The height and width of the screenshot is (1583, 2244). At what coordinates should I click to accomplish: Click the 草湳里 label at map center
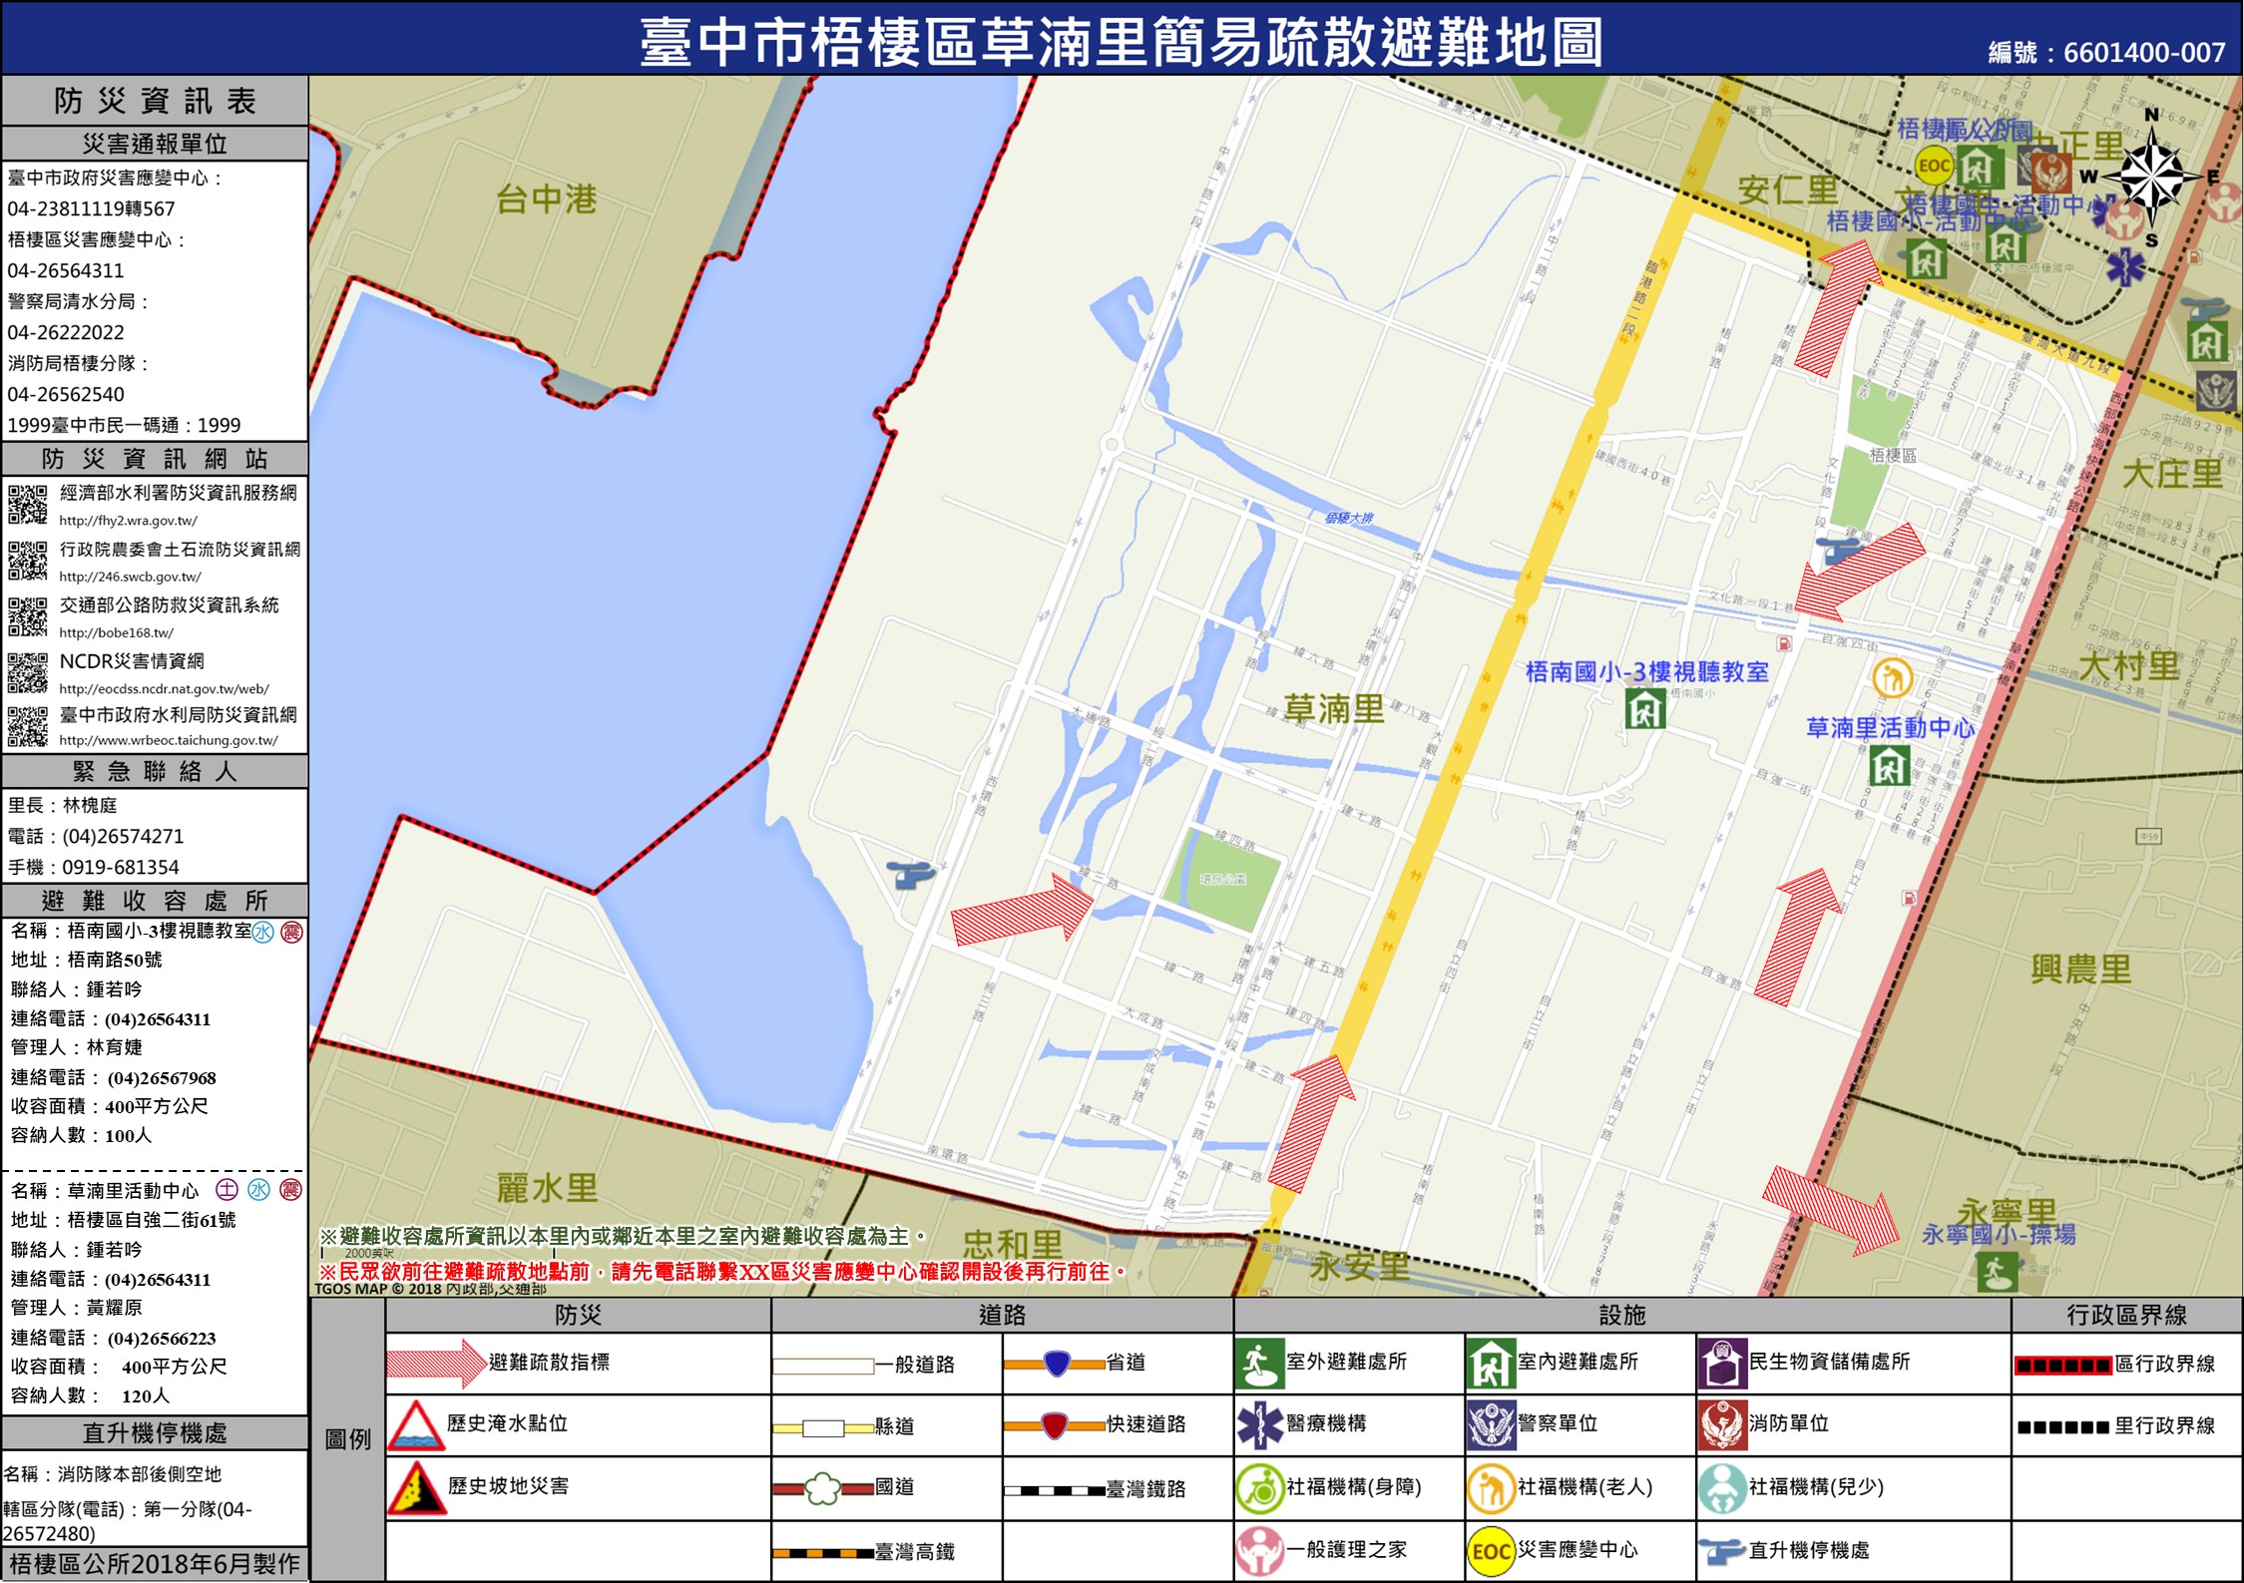1333,709
